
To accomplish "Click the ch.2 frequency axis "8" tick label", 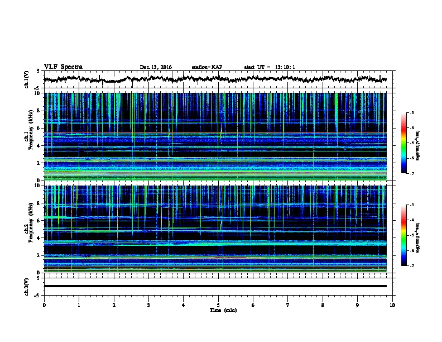I will point(39,203).
